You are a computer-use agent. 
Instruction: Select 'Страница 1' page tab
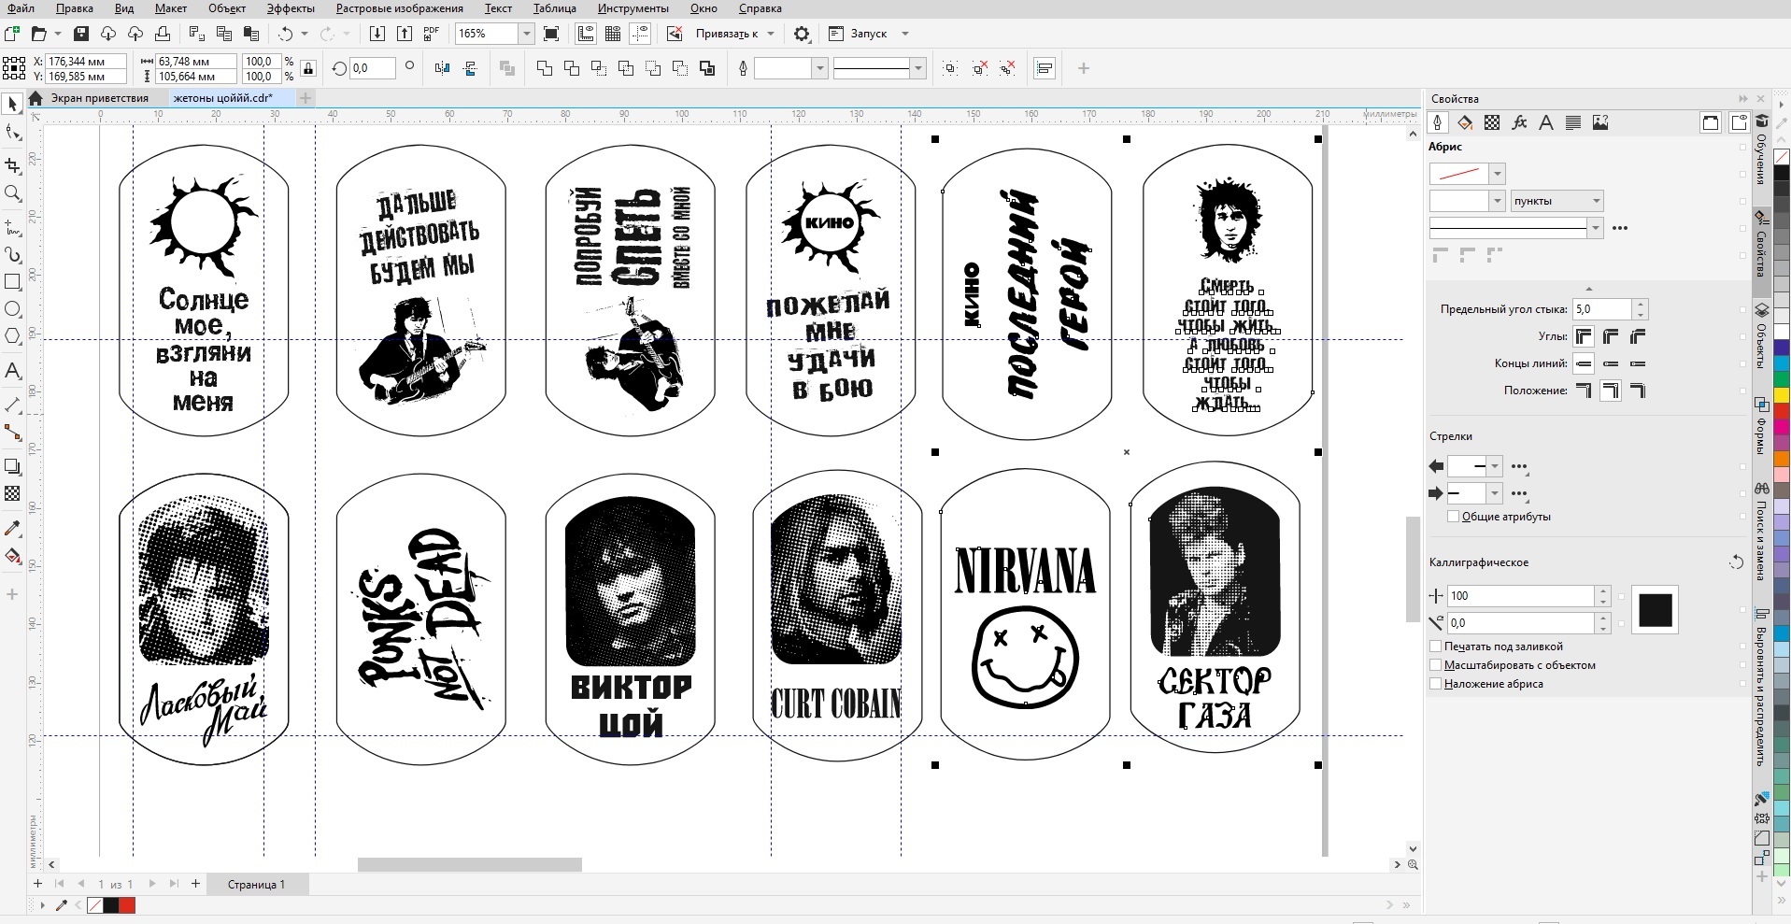tap(256, 884)
